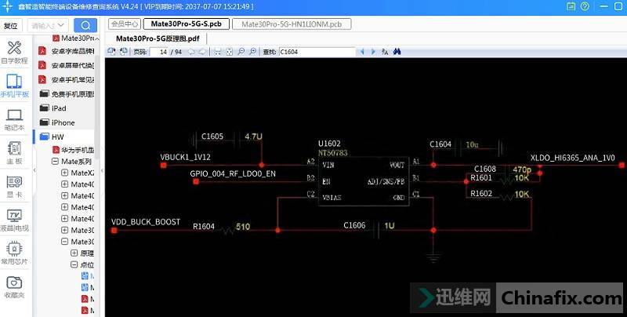Switch to the Mate30Pro-5G-HN1LIONM.pcb tab
Viewport: 627px width, 317px height.
point(291,24)
